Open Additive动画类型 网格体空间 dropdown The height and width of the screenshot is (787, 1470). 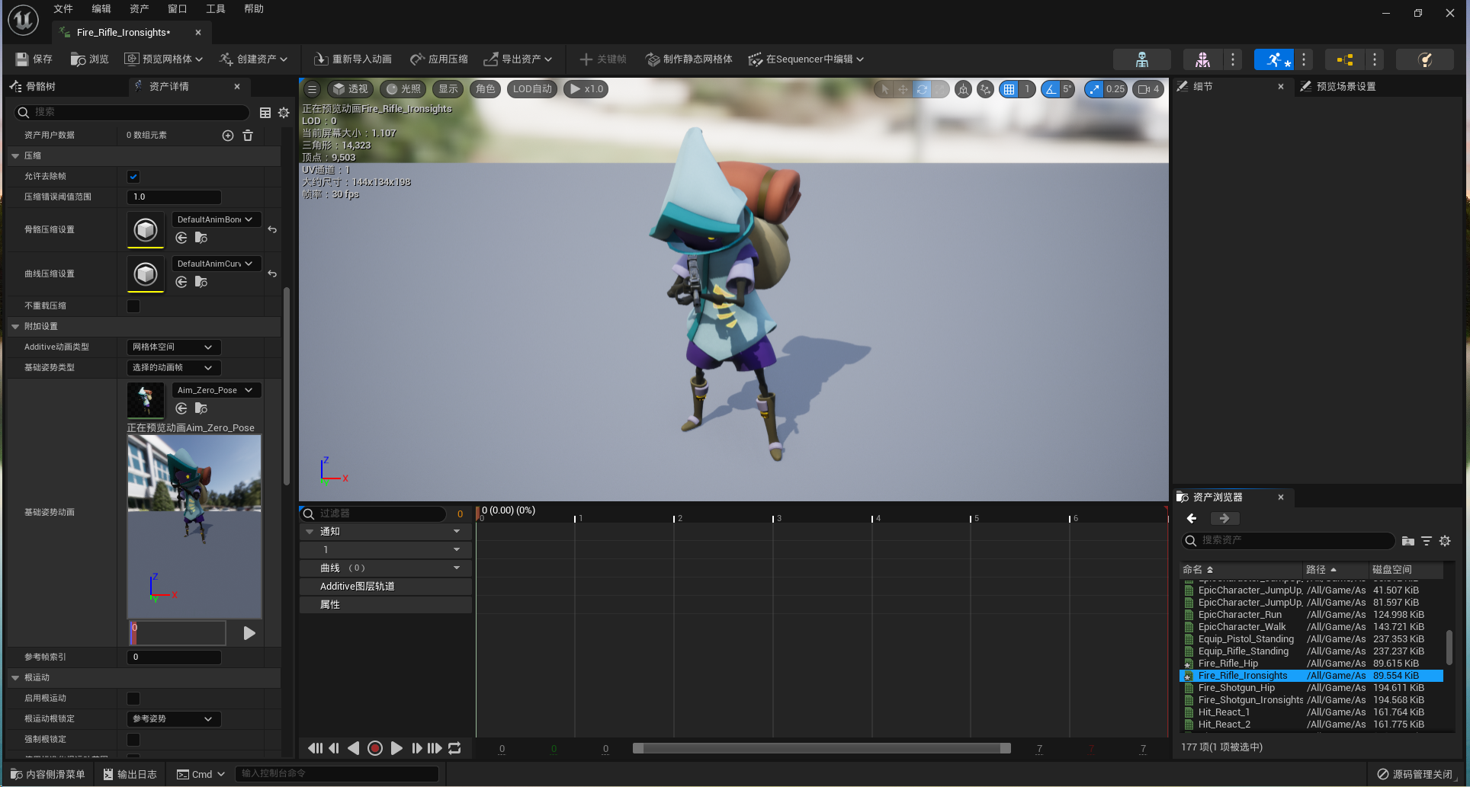[174, 347]
